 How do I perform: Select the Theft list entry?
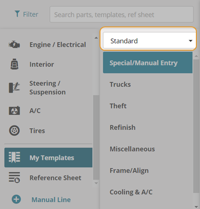point(147,106)
